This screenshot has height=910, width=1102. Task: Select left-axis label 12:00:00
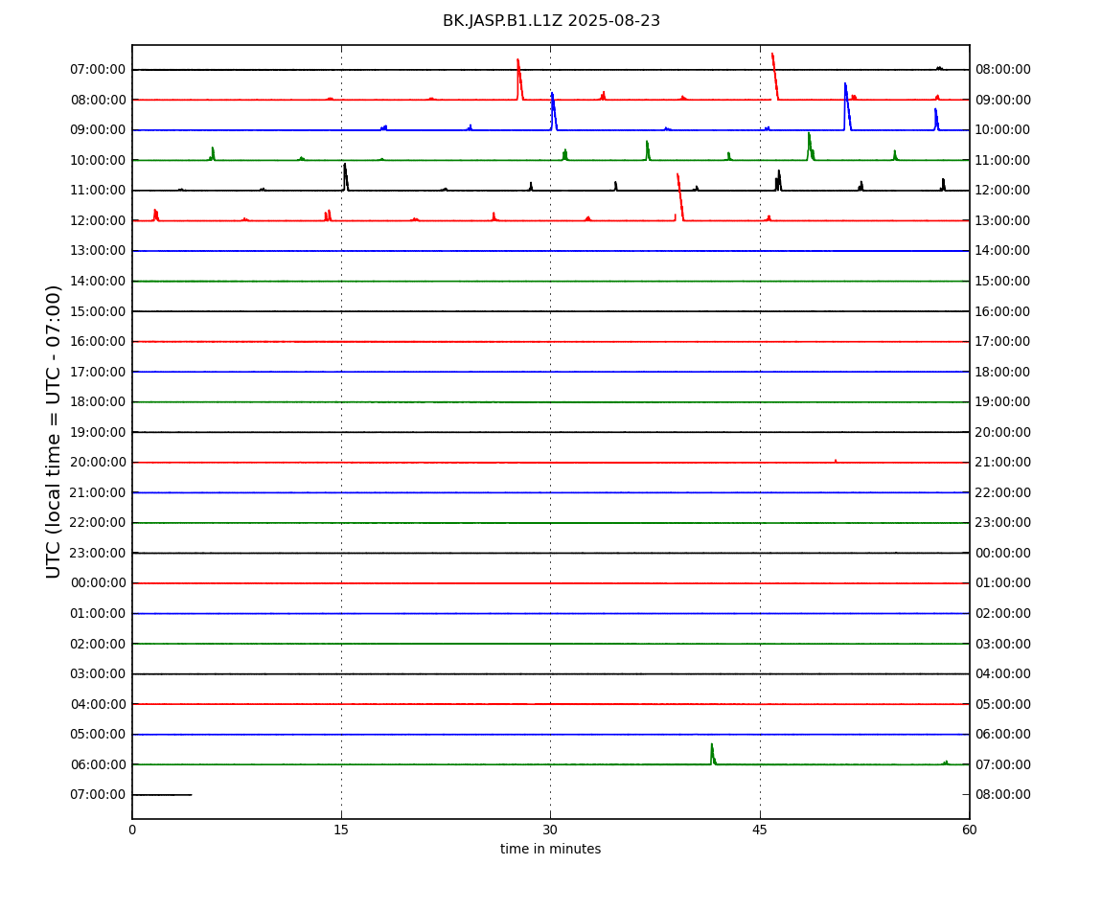click(99, 220)
